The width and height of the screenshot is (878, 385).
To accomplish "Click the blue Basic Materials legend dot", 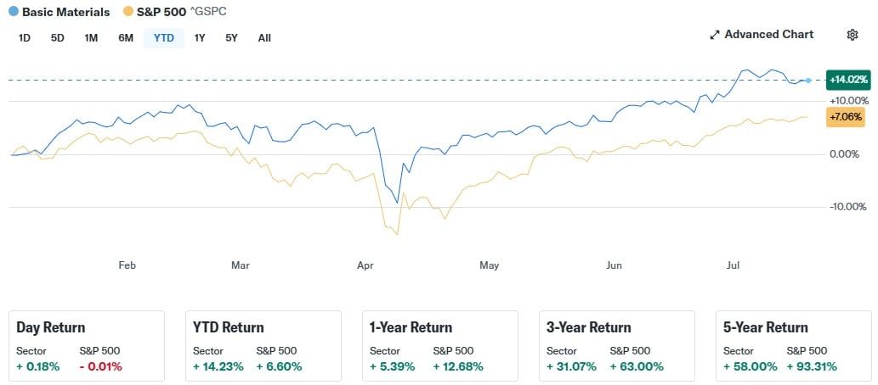I will pos(14,13).
